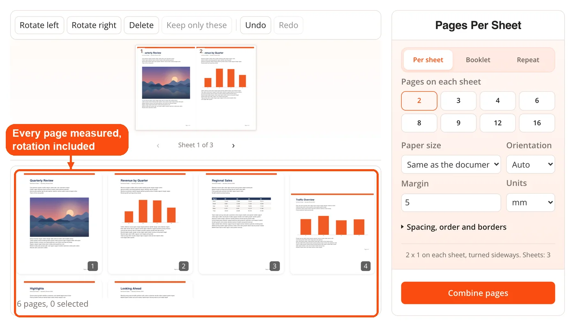Click the "Sheet 1 of 3" indicator

[195, 145]
